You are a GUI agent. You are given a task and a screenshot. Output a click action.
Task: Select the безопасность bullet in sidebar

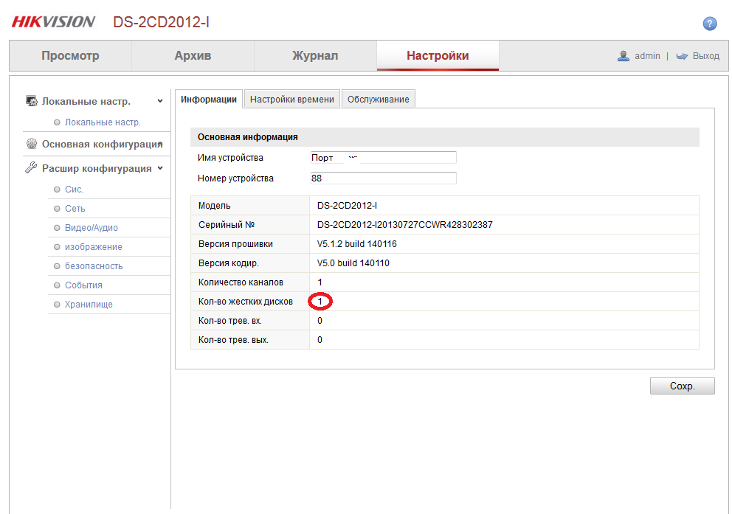(57, 266)
